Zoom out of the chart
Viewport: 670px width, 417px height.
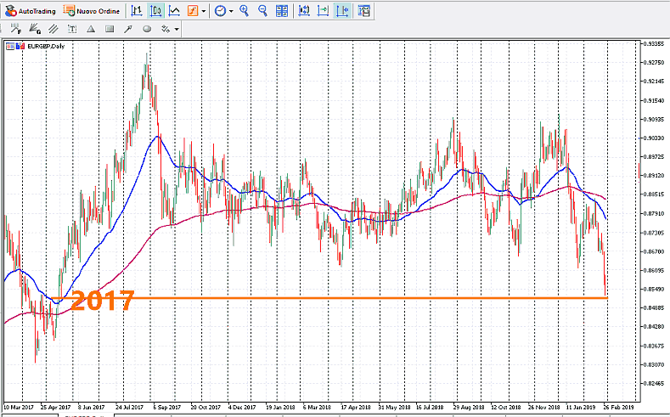click(262, 11)
